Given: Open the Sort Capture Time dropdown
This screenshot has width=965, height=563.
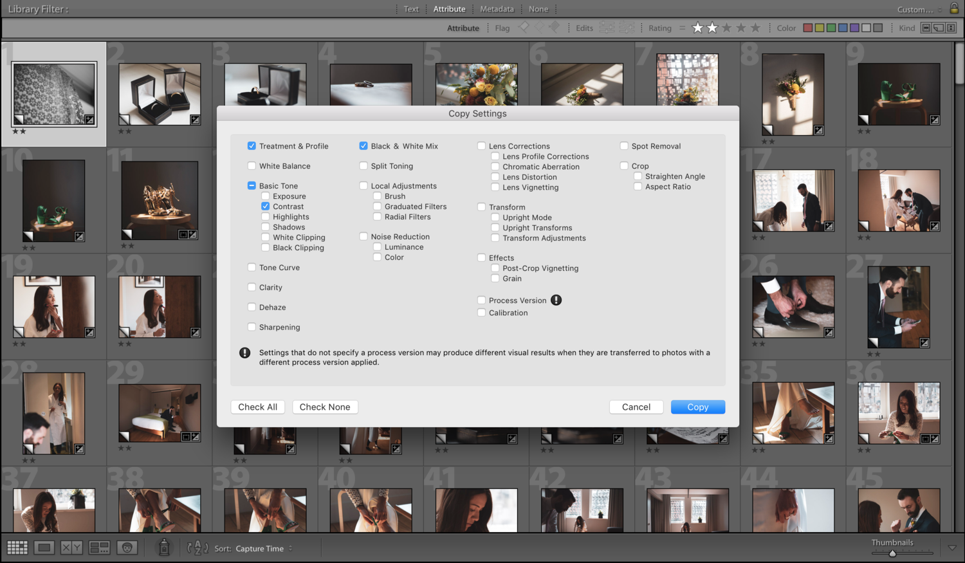Looking at the screenshot, I should pos(264,548).
